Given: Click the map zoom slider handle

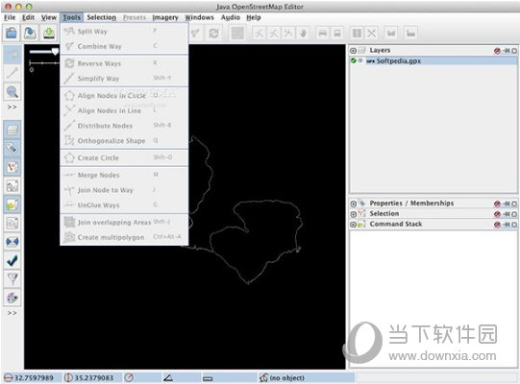Looking at the screenshot, I should [55, 51].
